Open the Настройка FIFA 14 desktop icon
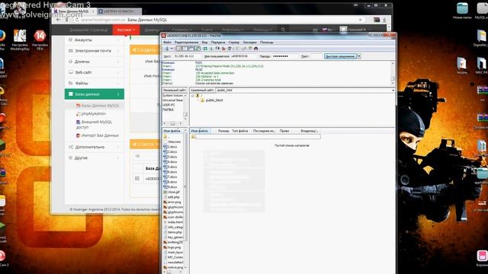This screenshot has height=274, width=488. [40, 40]
